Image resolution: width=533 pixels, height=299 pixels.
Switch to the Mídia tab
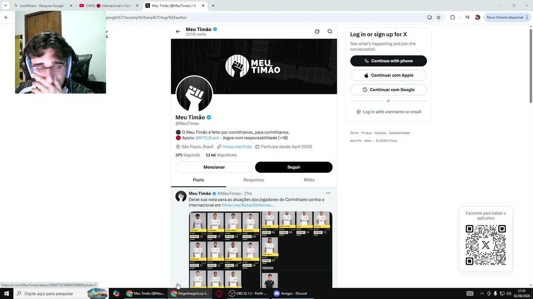pyautogui.click(x=309, y=180)
